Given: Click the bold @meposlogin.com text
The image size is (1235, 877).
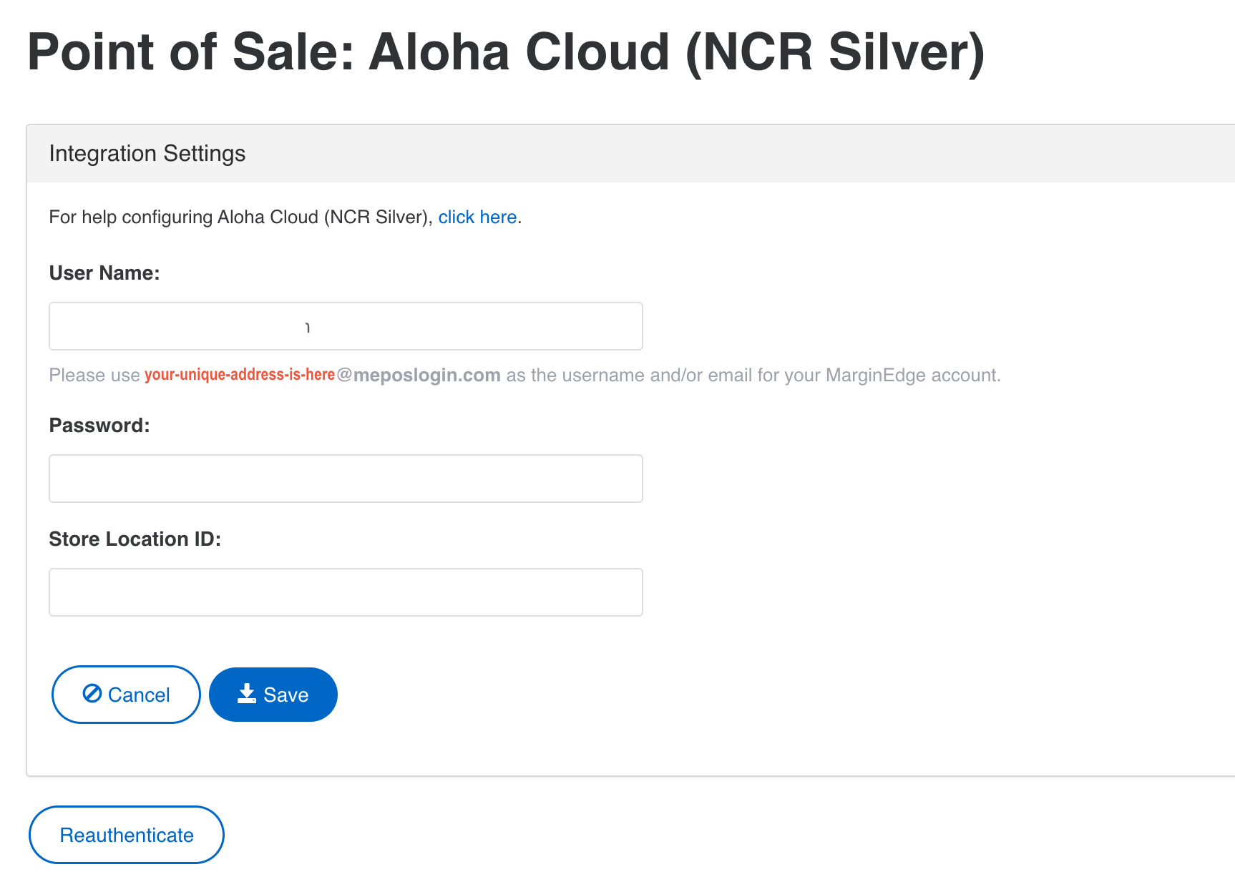Looking at the screenshot, I should click(x=419, y=376).
